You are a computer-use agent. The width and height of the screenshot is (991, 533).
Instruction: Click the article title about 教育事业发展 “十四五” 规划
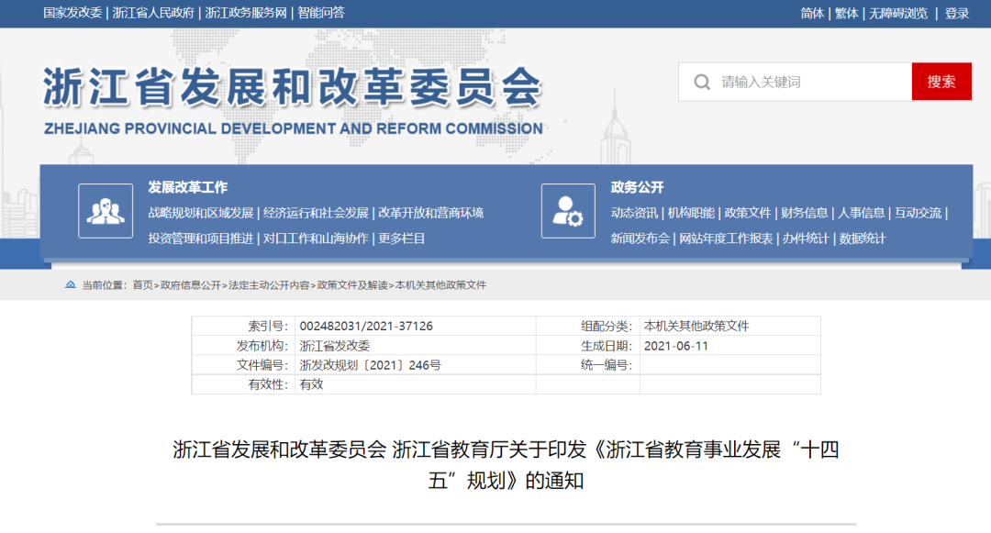pos(506,465)
